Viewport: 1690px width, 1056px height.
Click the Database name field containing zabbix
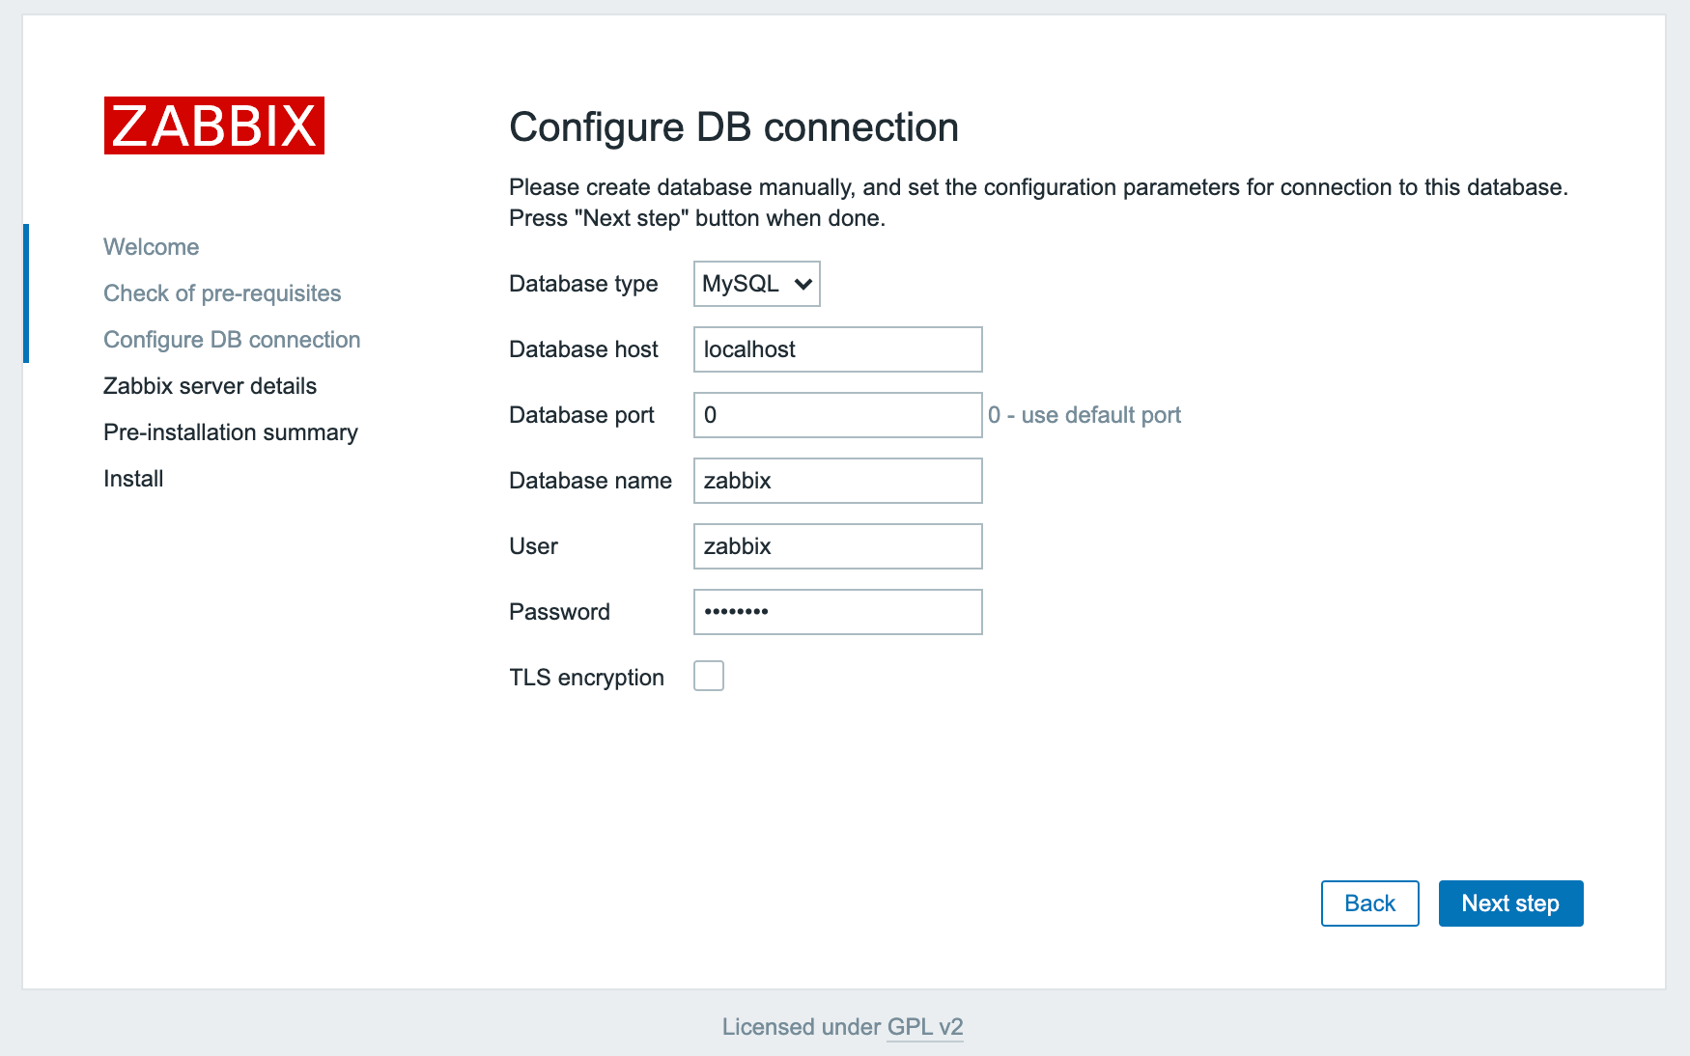836,480
